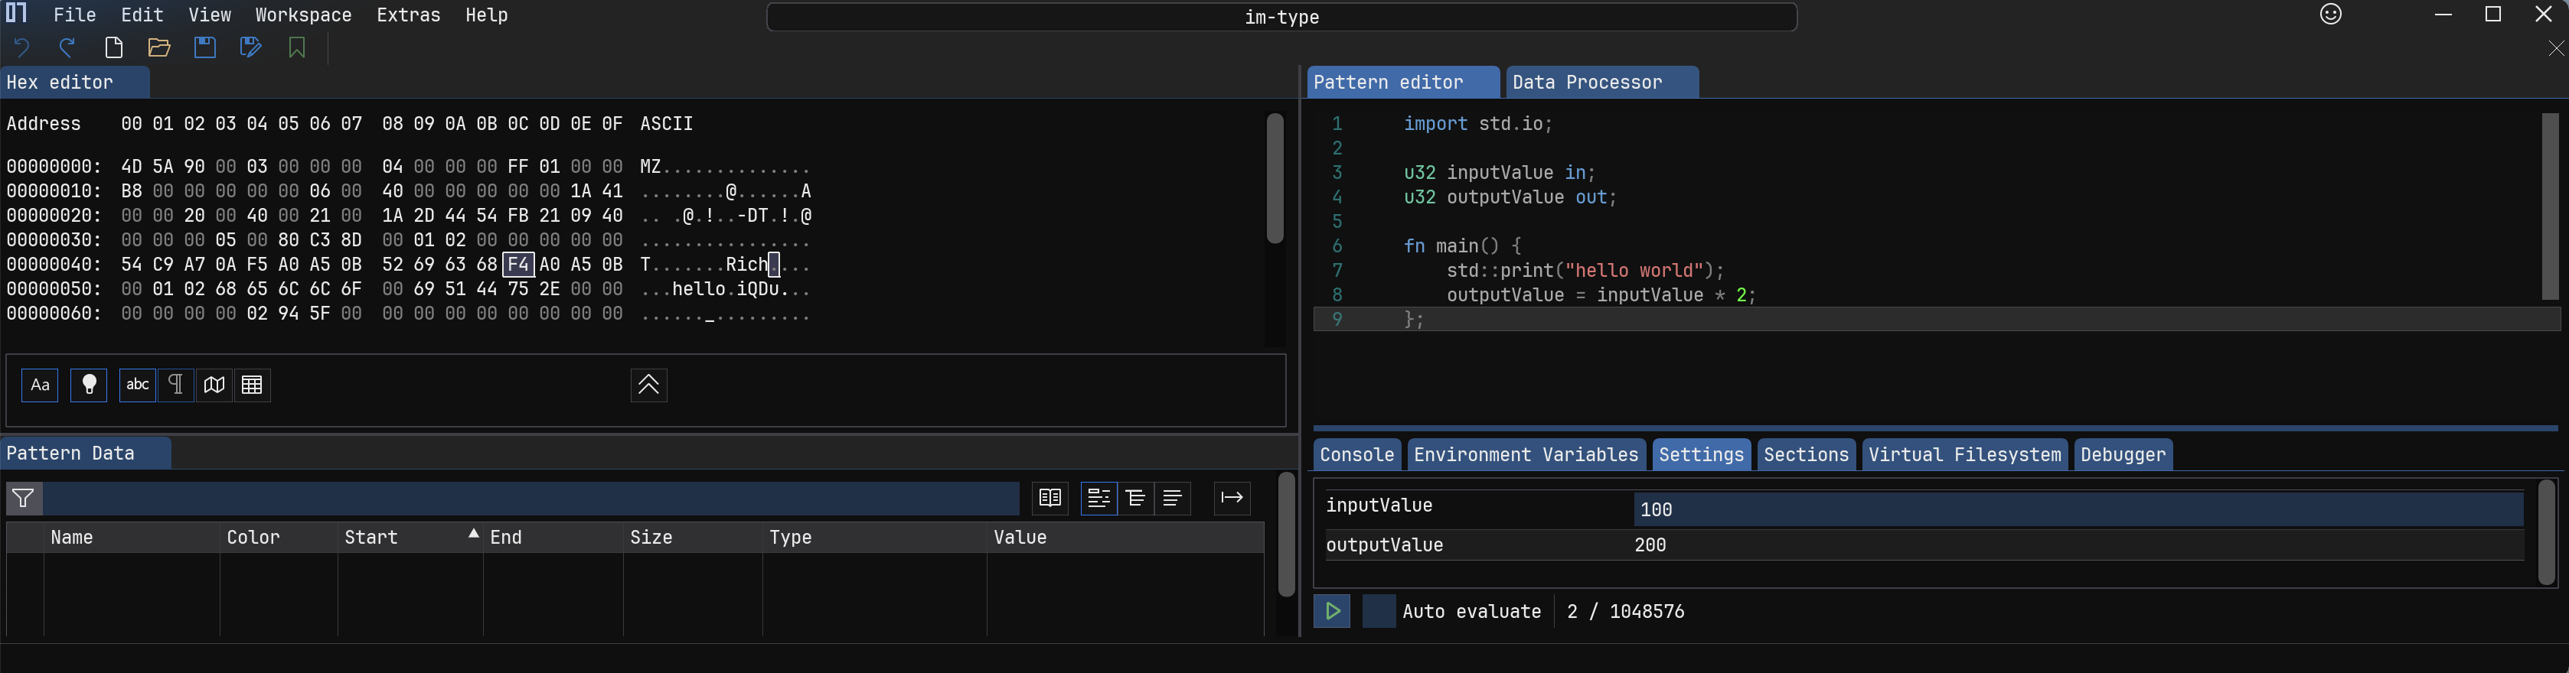Open a file using the folder icon
Screen dimensions: 2569x673
[158, 48]
